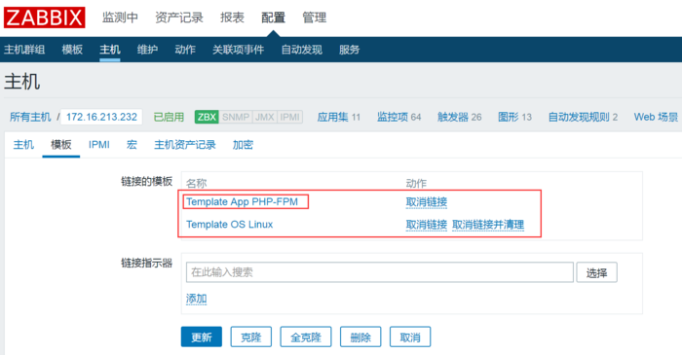Follow the 所有主机 breadcrumb link
This screenshot has width=682, height=355.
tap(30, 117)
